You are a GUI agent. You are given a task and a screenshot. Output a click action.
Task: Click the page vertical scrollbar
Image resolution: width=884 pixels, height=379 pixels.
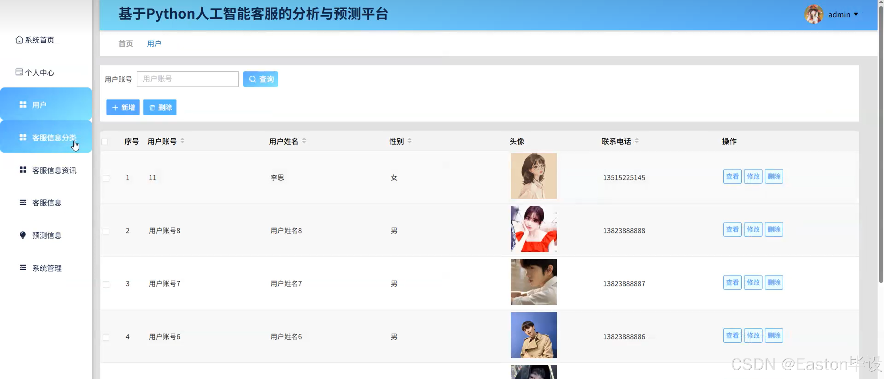pyautogui.click(x=881, y=144)
